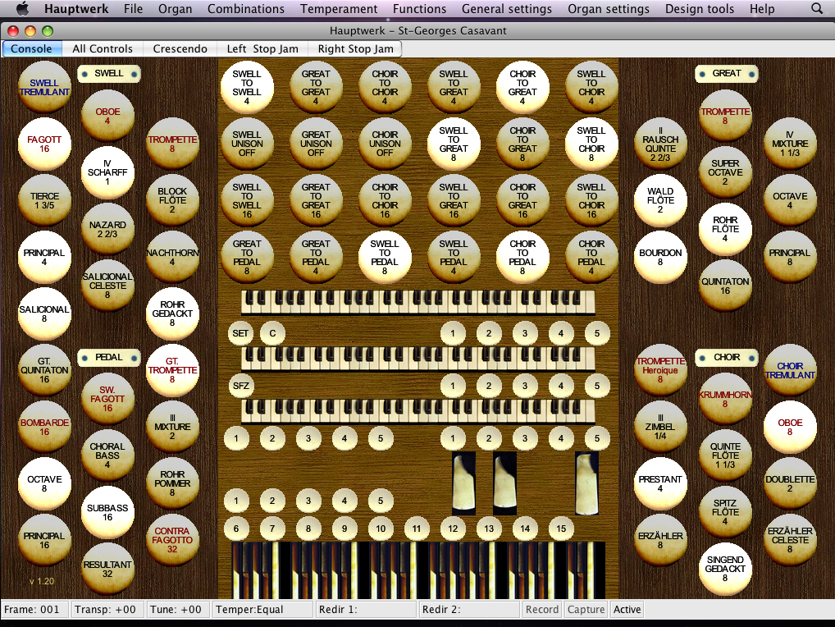
Task: Engage the Quintaton 16 stop
Action: coord(725,286)
